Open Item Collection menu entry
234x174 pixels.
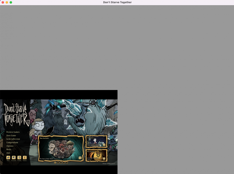[x=13, y=139]
